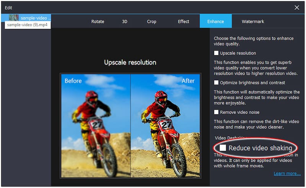Open the Learn more link
The height and width of the screenshot is (188, 306).
(287, 174)
